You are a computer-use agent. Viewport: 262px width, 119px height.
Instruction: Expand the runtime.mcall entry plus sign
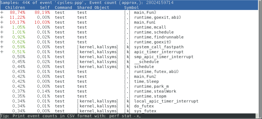pos(2,27)
